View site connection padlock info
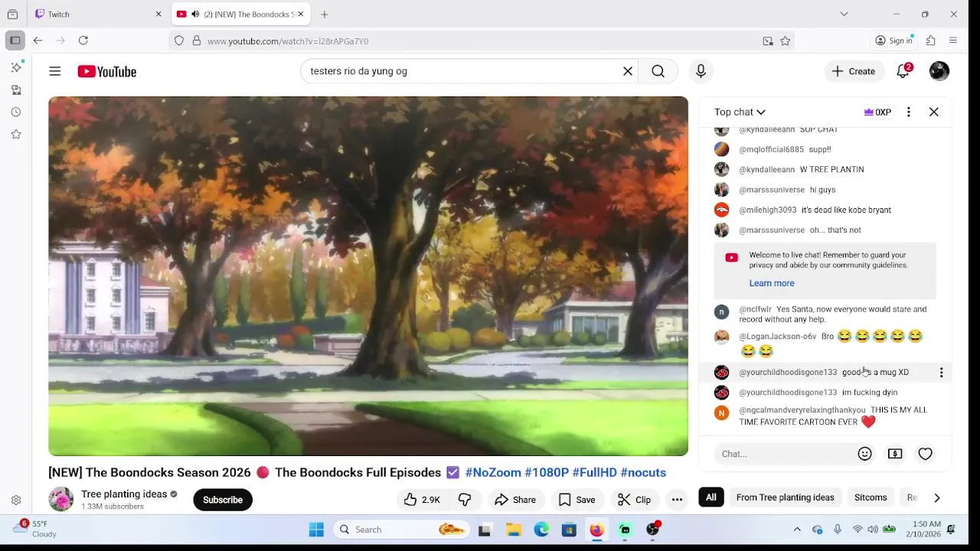Image resolution: width=980 pixels, height=551 pixels. 197,41
